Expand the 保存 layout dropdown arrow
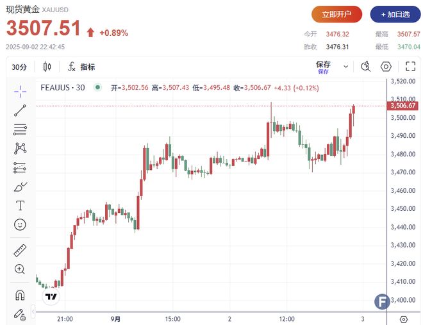 [x=346, y=66]
